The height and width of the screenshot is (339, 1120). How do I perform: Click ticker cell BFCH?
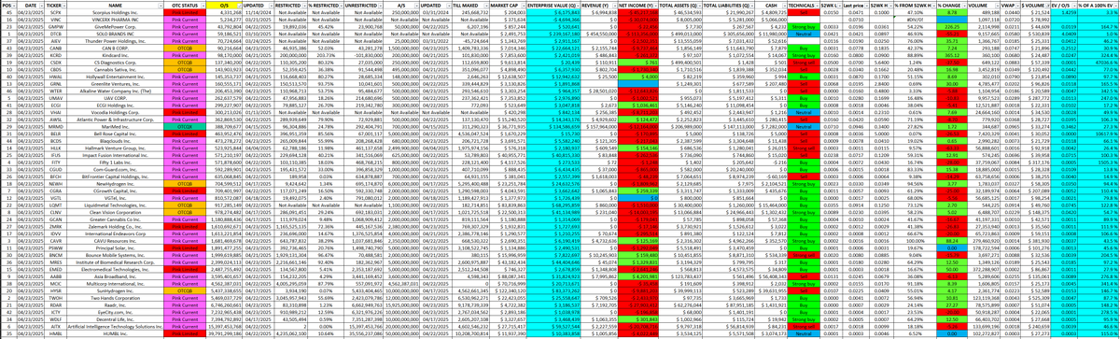56,177
